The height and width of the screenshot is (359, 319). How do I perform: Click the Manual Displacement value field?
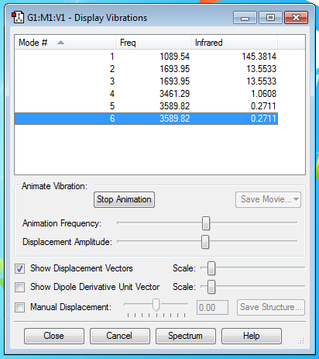point(212,308)
